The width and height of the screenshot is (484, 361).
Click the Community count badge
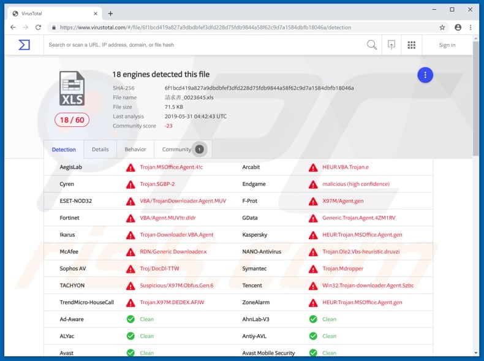(x=199, y=150)
